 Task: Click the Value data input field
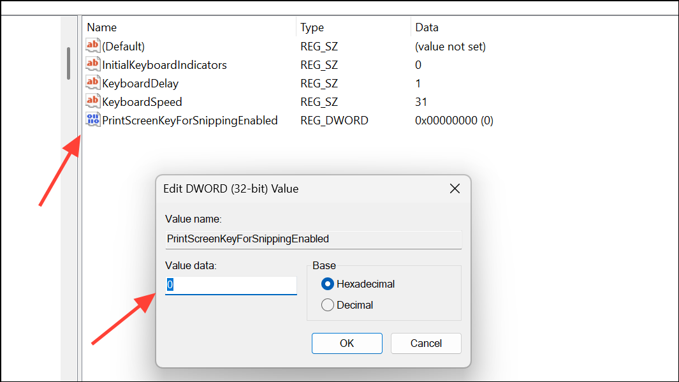(231, 285)
